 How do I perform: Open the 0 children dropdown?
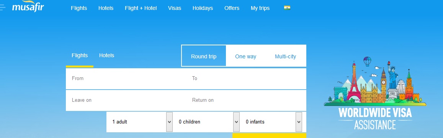pyautogui.click(x=206, y=122)
